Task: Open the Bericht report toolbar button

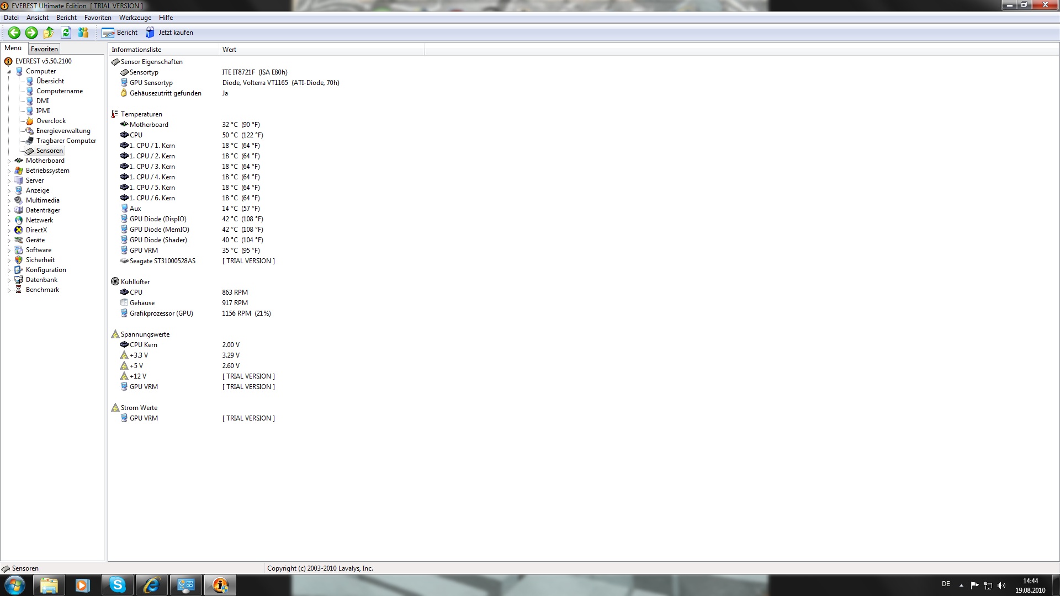Action: point(120,33)
